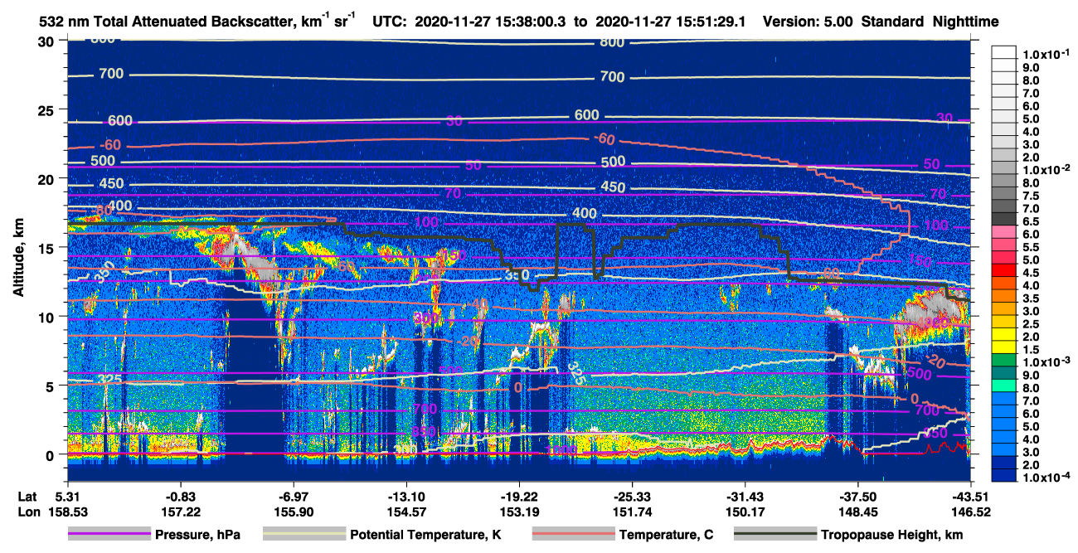
Task: Click latitude value -13.10
Action: pos(406,496)
